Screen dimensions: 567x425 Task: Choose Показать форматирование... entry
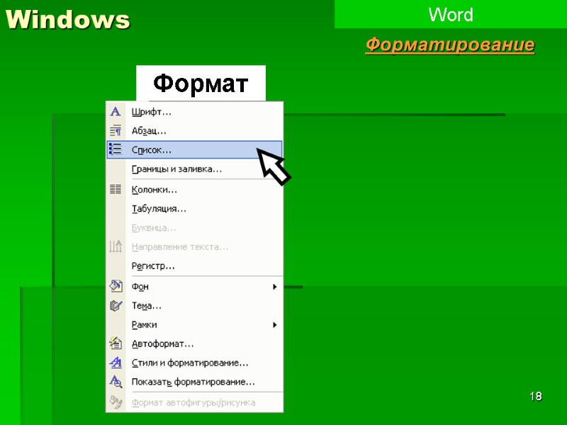[194, 382]
